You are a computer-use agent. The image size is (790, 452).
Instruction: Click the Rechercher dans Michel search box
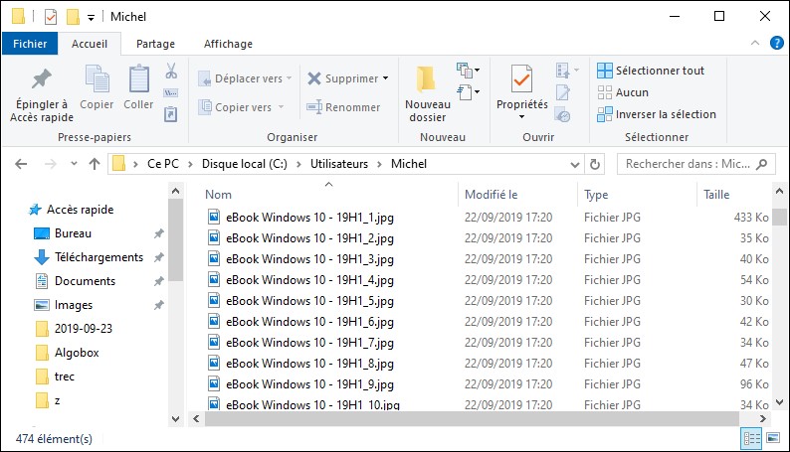pos(687,164)
